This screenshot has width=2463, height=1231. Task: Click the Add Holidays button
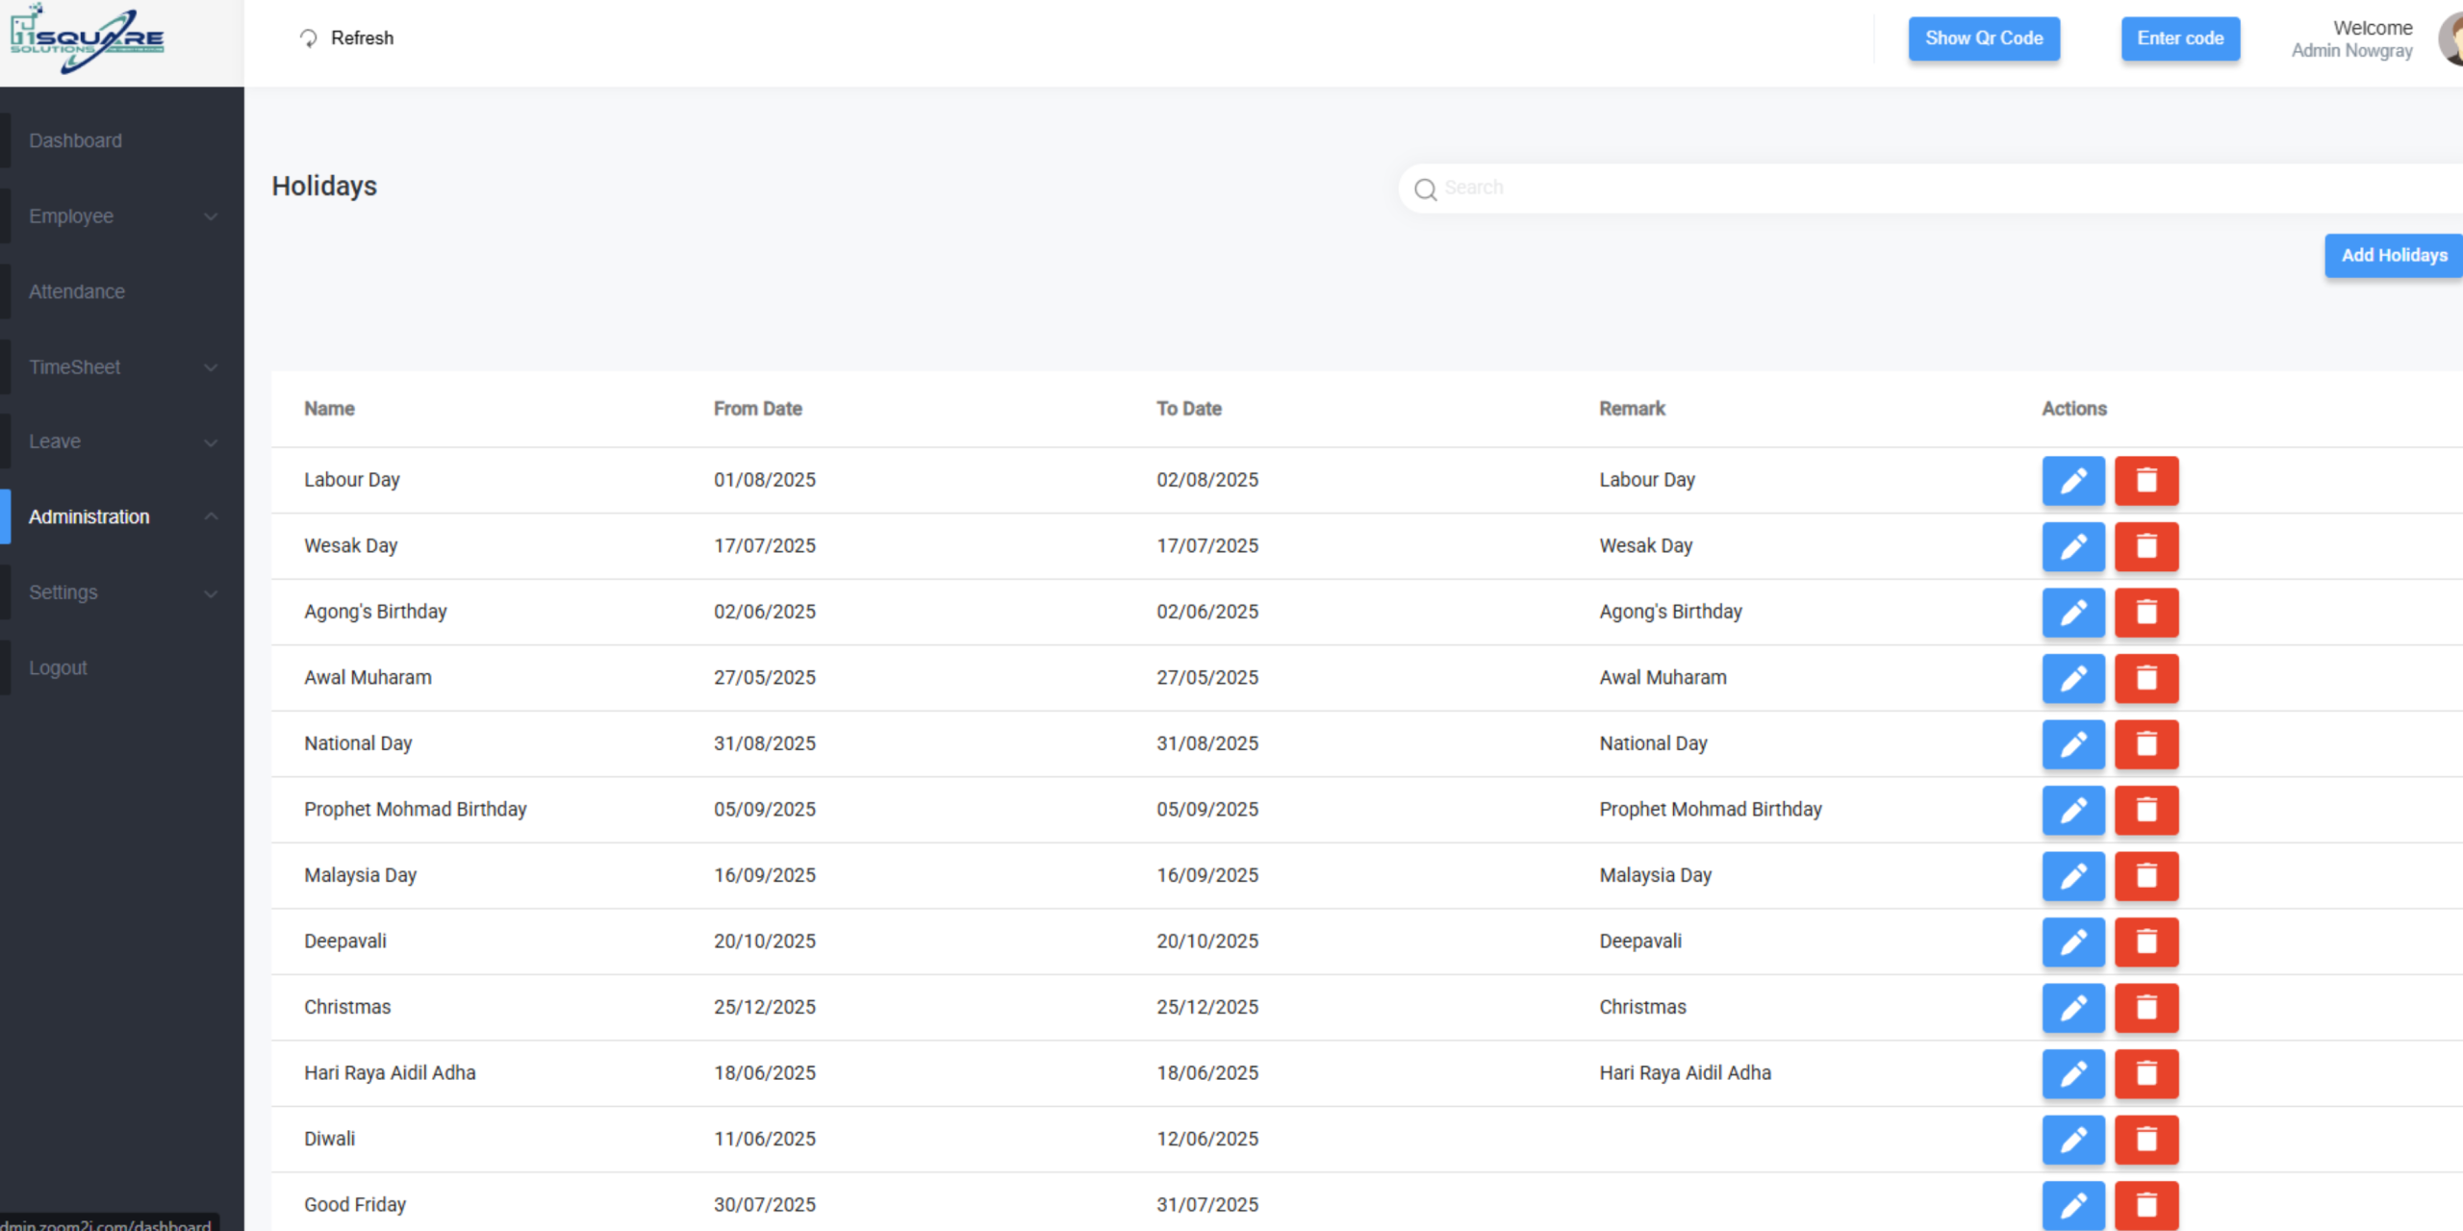coord(2393,255)
